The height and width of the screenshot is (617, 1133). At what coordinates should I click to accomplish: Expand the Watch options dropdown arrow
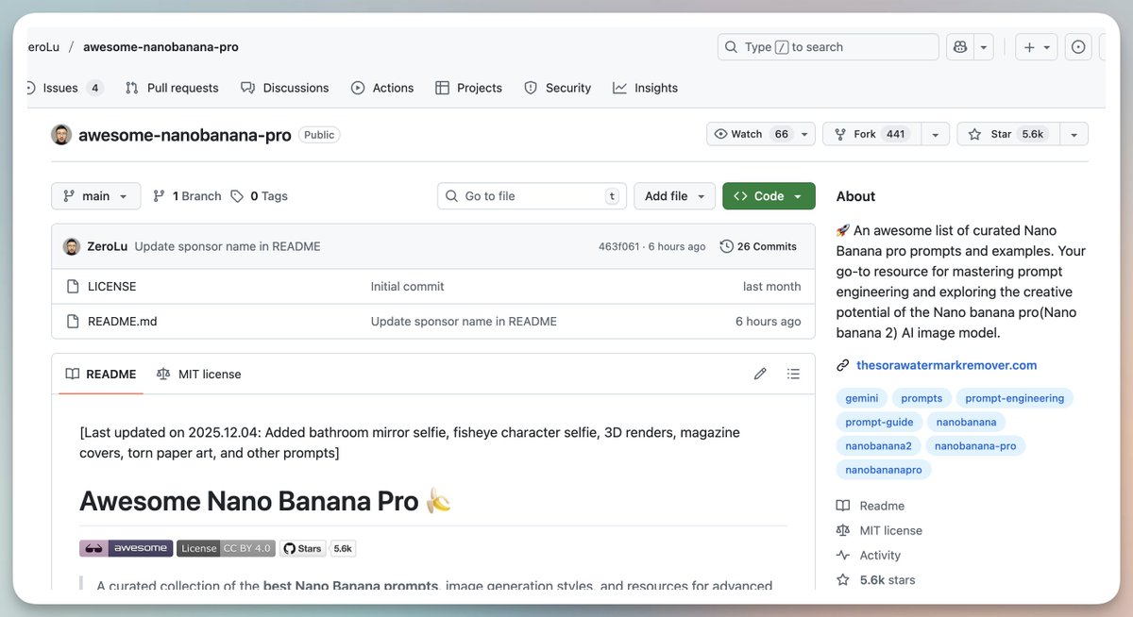click(x=805, y=134)
